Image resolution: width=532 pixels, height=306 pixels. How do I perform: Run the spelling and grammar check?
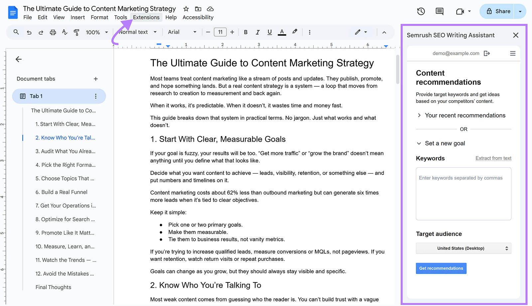point(65,32)
